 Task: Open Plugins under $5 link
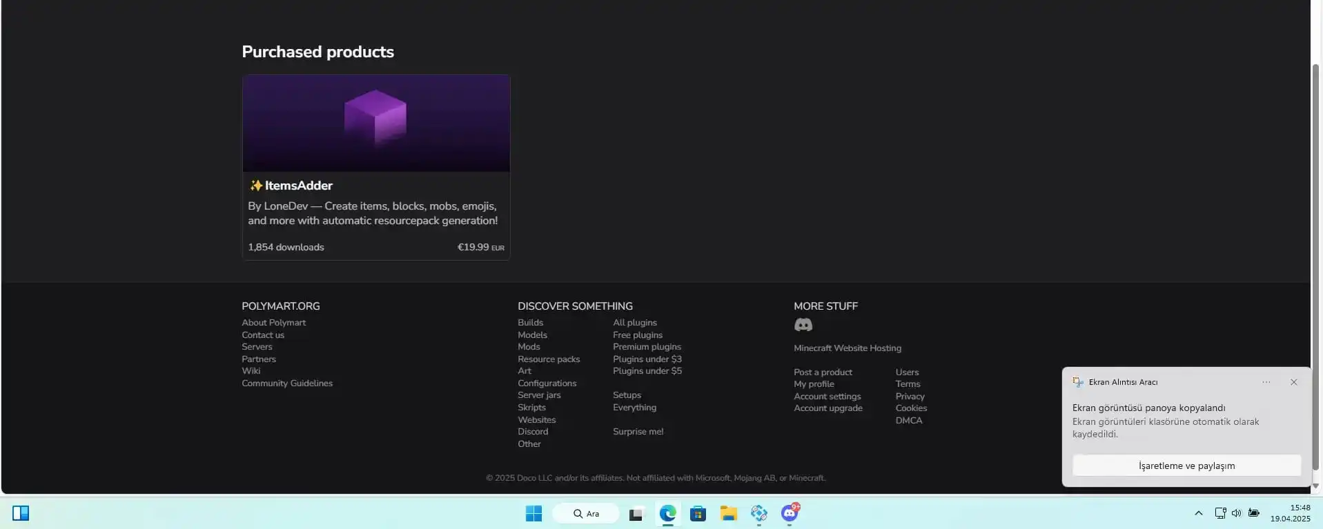pyautogui.click(x=647, y=371)
